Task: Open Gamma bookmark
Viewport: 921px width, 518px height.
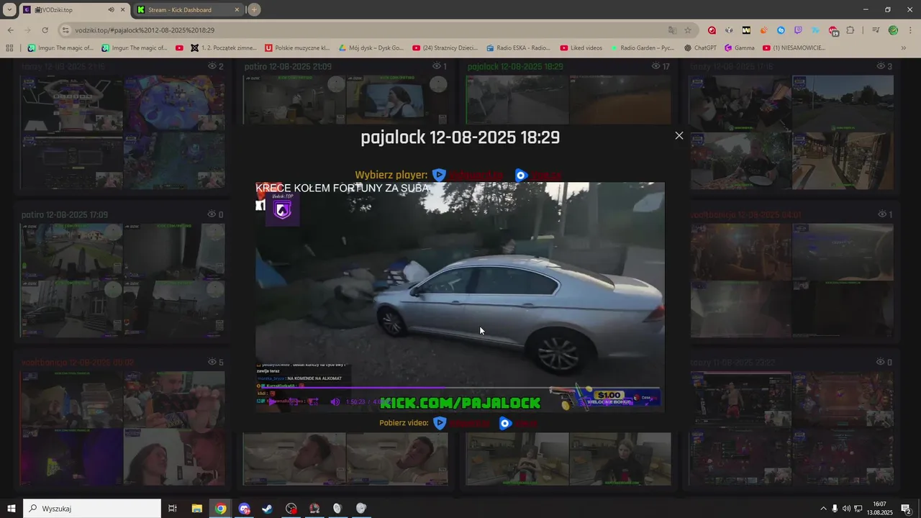Action: [x=740, y=48]
